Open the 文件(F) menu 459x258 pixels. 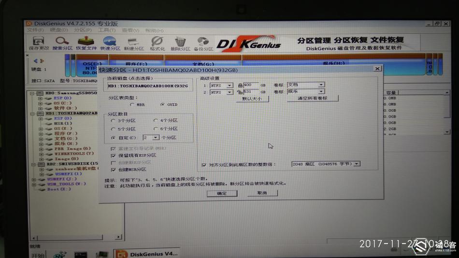[35, 30]
